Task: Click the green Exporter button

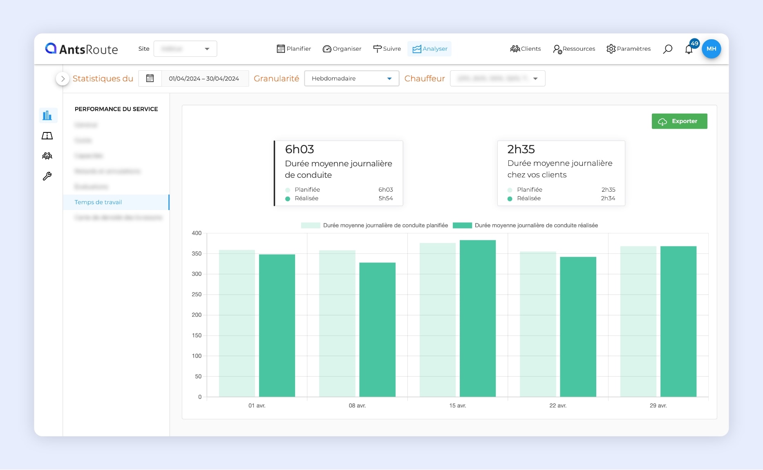Action: (679, 121)
